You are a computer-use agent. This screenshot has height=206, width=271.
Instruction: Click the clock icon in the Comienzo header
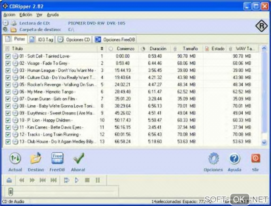(111, 49)
